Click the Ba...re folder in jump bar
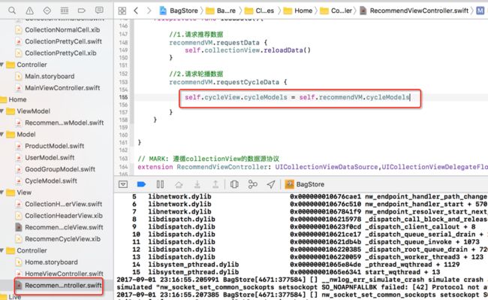Viewport: 488px width, 300px height. (x=221, y=11)
